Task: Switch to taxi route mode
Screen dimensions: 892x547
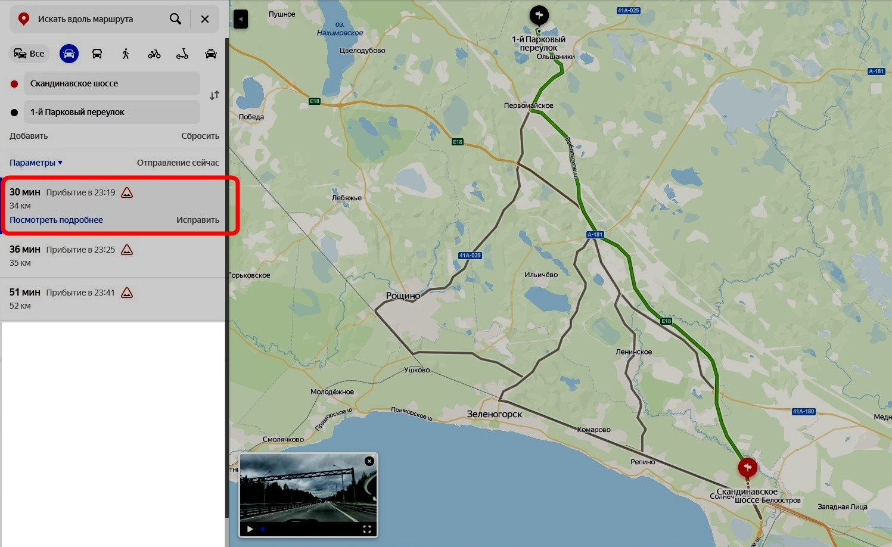Action: [x=211, y=54]
